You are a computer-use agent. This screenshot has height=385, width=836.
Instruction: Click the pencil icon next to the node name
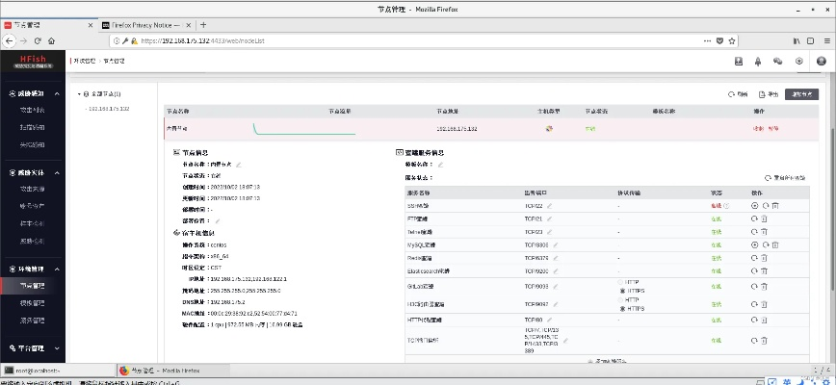tap(239, 165)
